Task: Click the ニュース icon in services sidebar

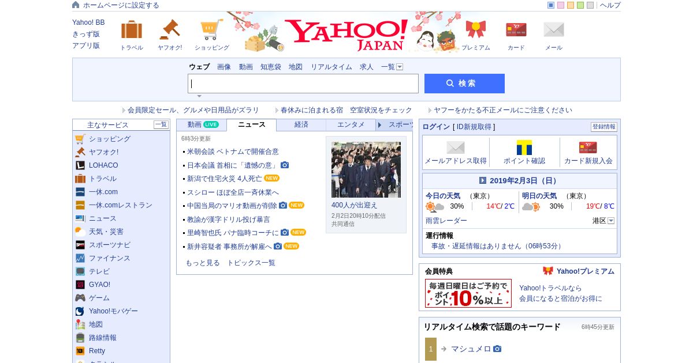Action: [80, 218]
